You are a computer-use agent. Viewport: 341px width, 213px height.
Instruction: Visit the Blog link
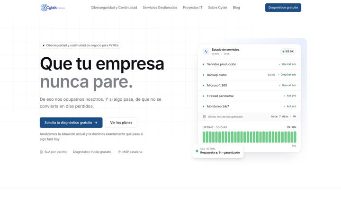tap(236, 8)
